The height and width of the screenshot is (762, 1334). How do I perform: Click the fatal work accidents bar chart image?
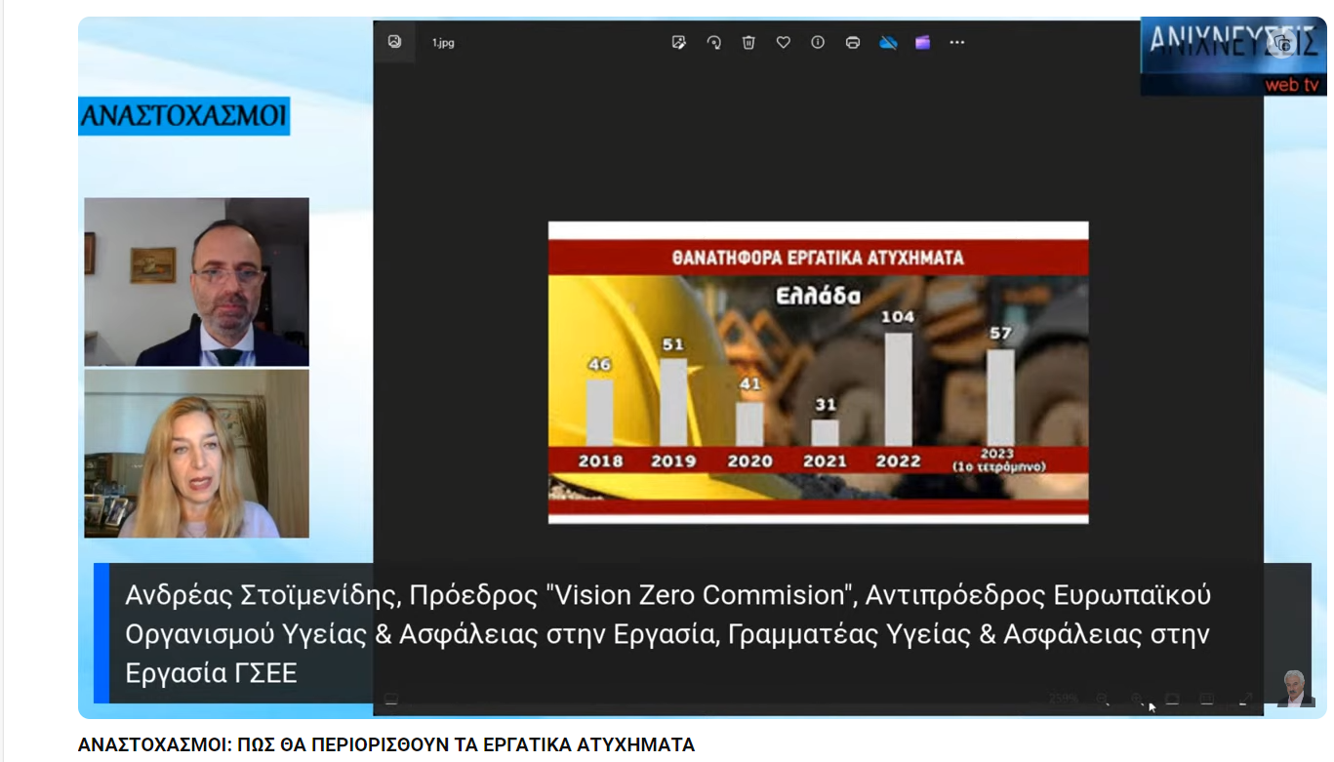tap(818, 372)
